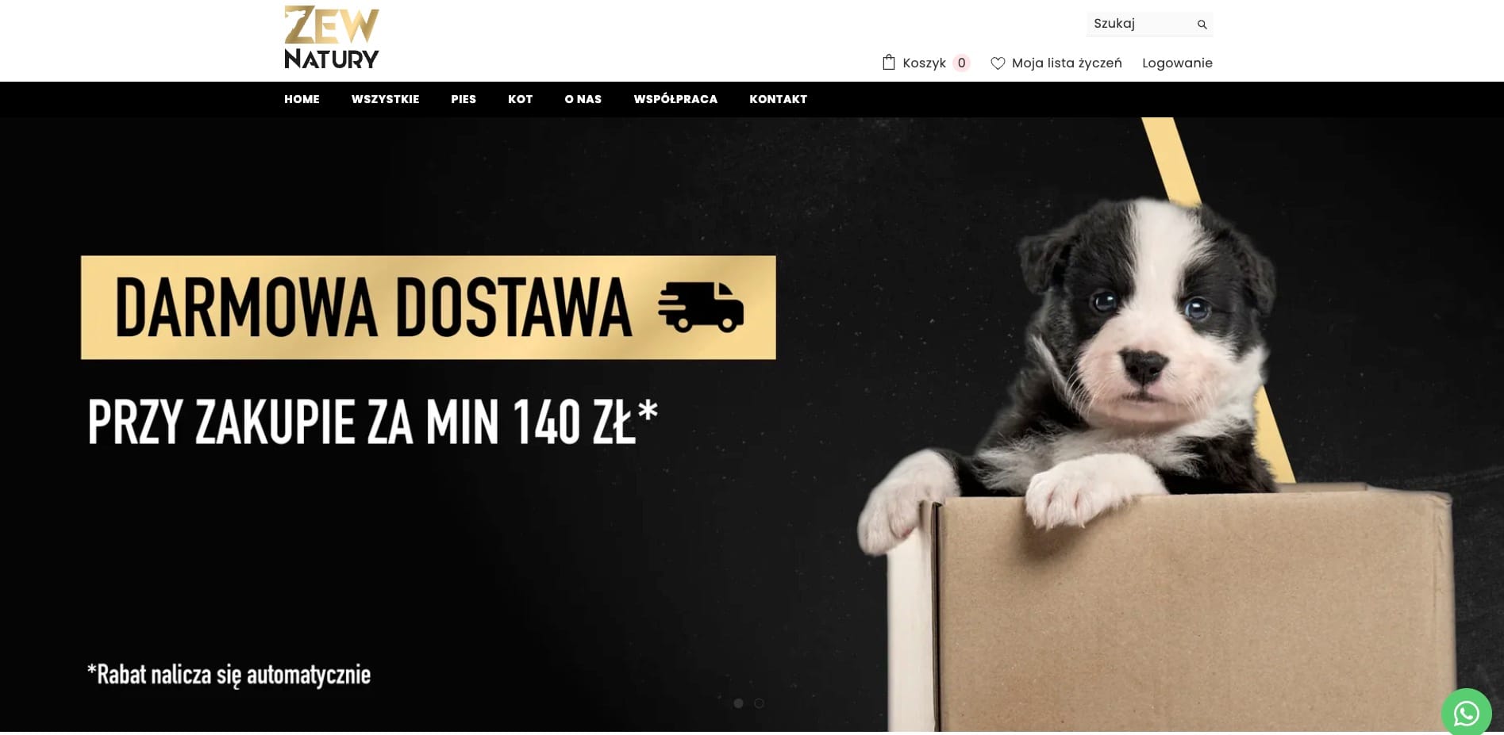Click the search magnifier icon
Viewport: 1504px width, 735px height.
click(x=1202, y=25)
